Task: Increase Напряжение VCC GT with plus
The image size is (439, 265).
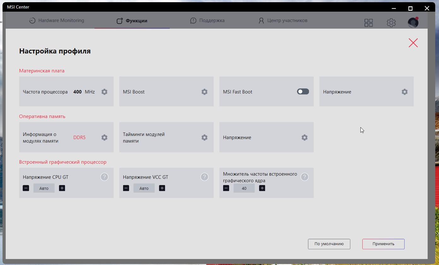Action: click(x=162, y=188)
